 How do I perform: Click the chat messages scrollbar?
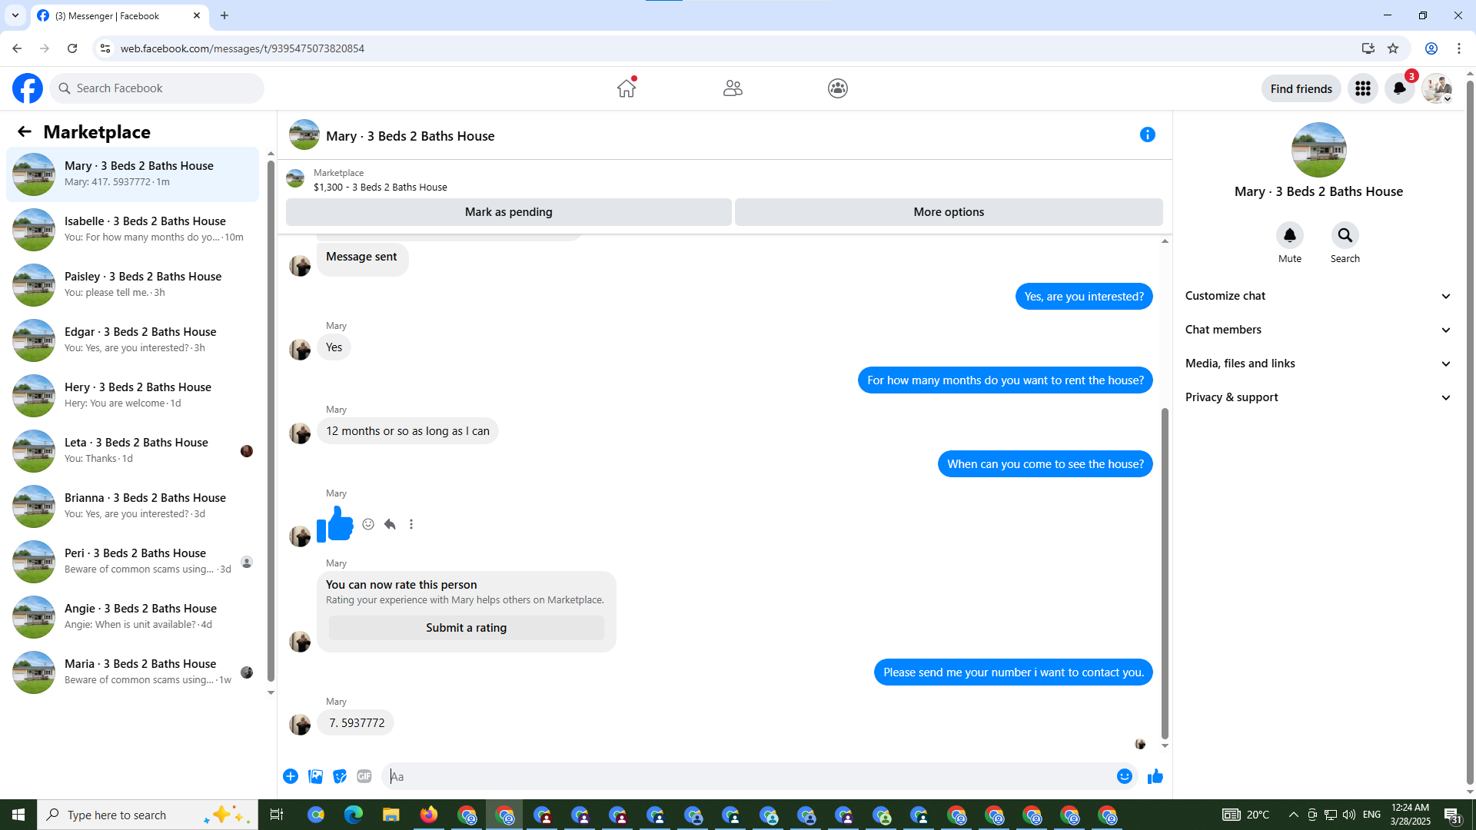click(x=1165, y=573)
